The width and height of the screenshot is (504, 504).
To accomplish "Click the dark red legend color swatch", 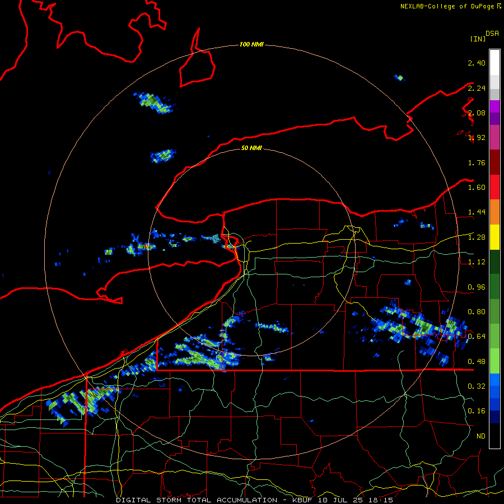I will (494, 162).
